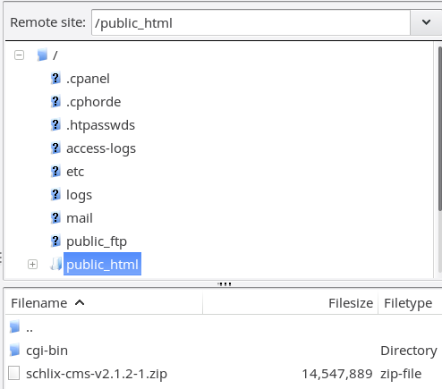
Task: Click the logs unknown folder icon
Action: [55, 194]
